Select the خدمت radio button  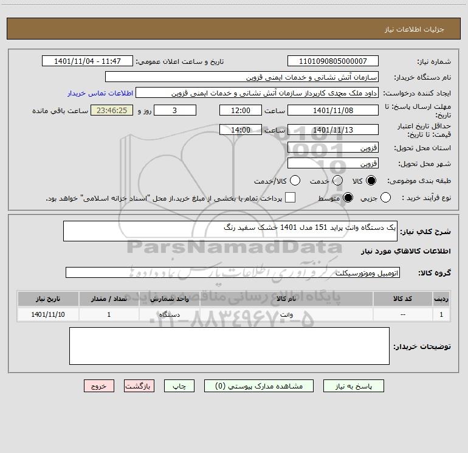(x=337, y=181)
